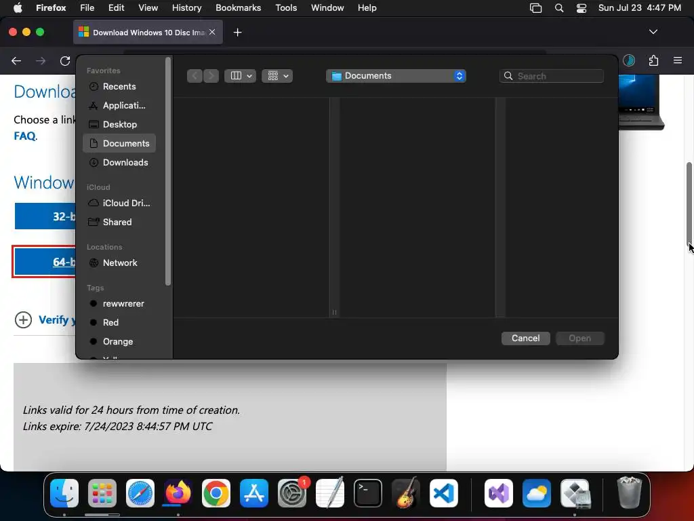Open the group-by grid dropdown
Viewport: 694px width, 521px height.
point(277,76)
